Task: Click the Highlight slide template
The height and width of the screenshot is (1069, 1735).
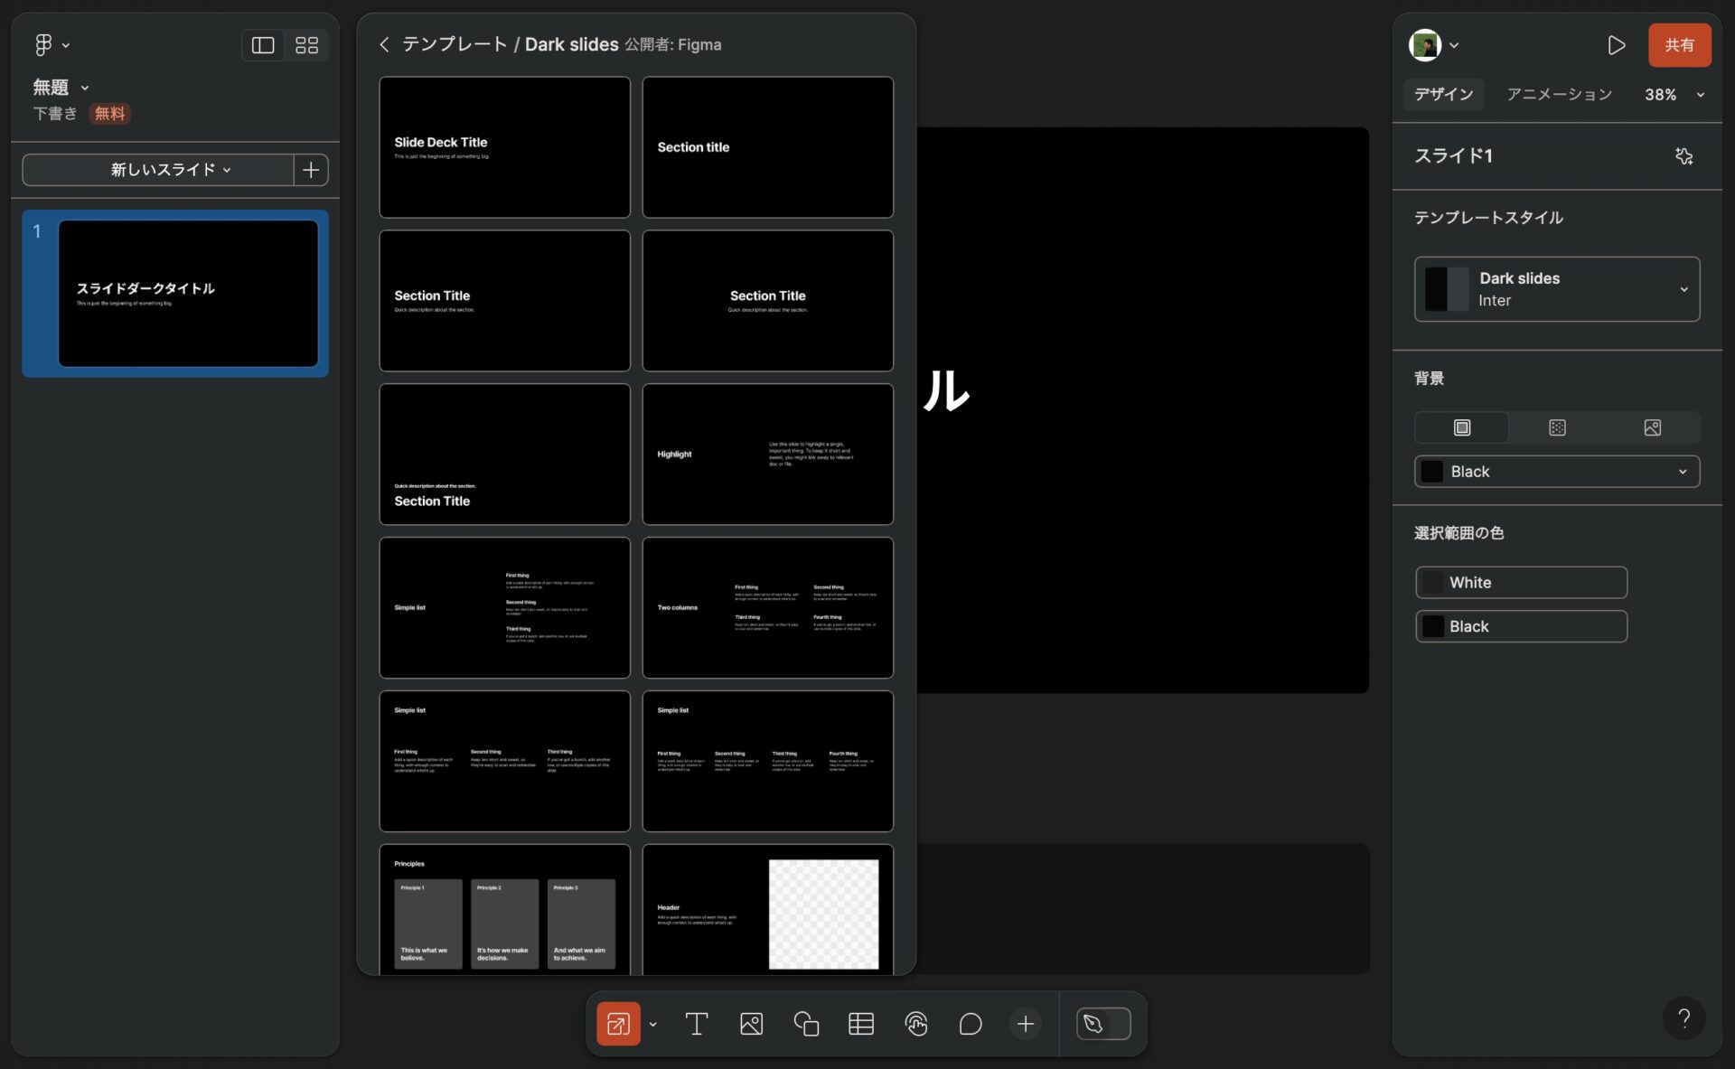Action: [x=767, y=454]
